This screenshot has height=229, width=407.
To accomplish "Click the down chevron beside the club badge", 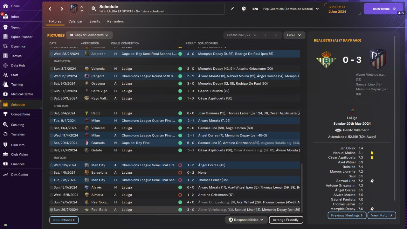I will click(x=82, y=11).
